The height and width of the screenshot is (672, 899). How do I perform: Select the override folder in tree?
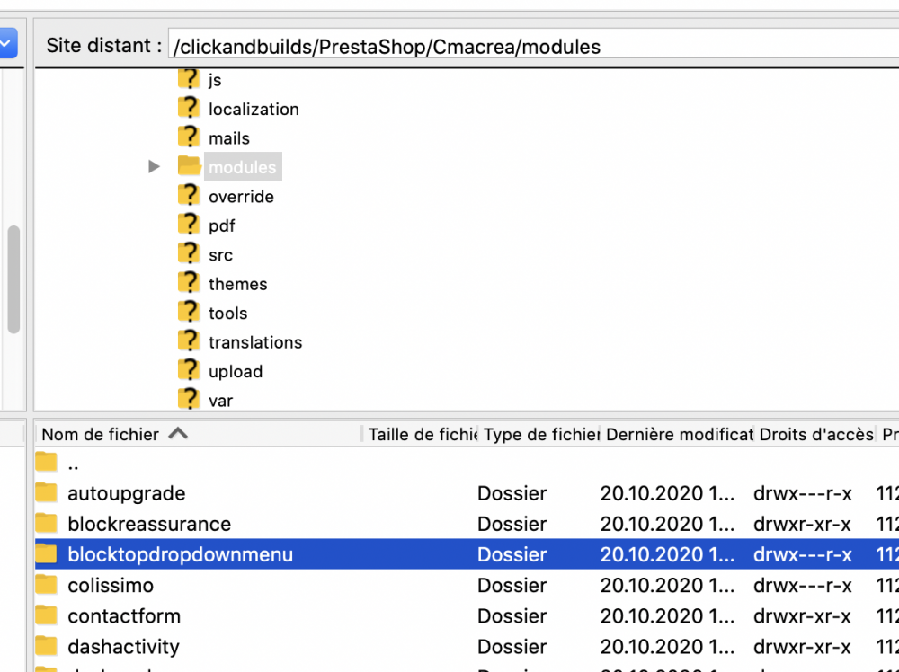tap(241, 197)
